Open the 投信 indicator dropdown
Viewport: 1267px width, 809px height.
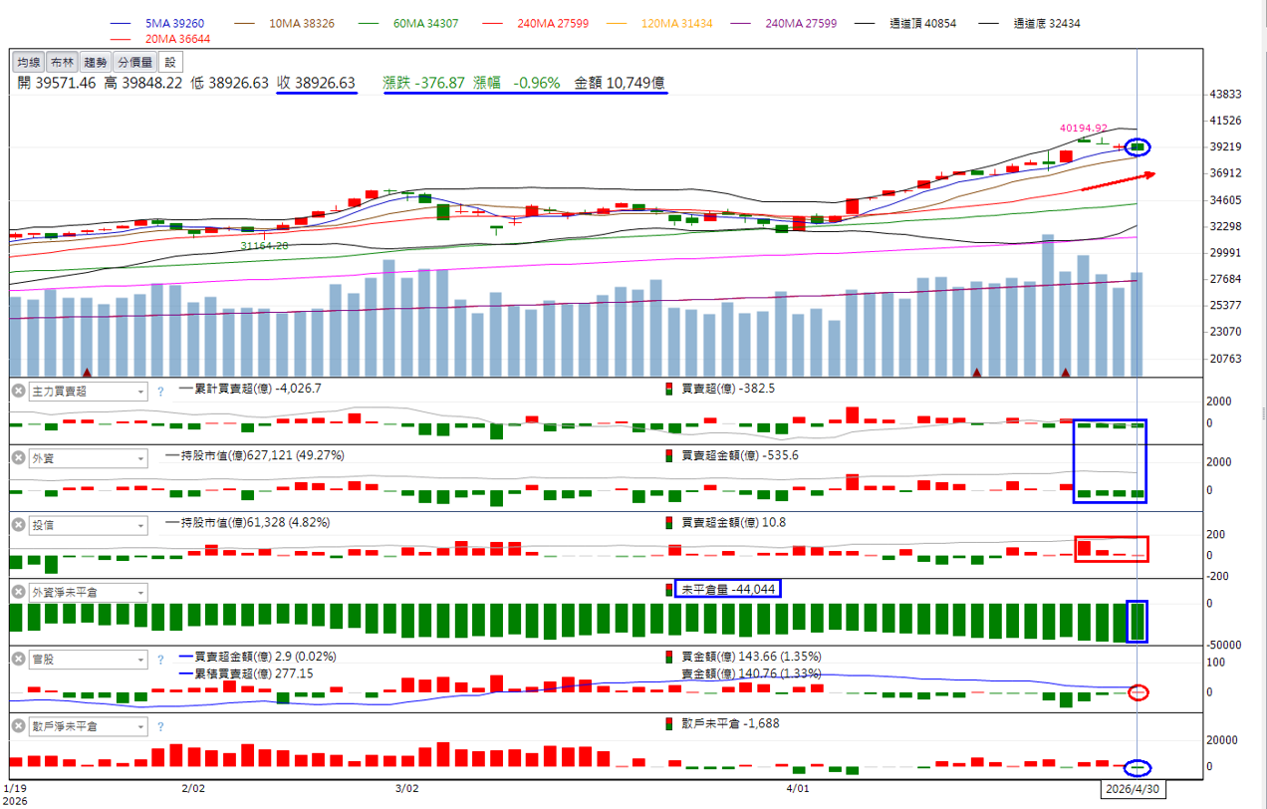click(88, 525)
